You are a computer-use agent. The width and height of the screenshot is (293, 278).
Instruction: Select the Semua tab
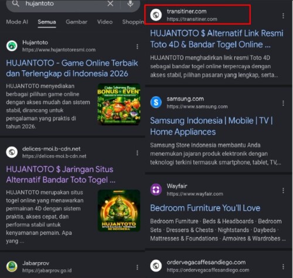[x=47, y=22]
